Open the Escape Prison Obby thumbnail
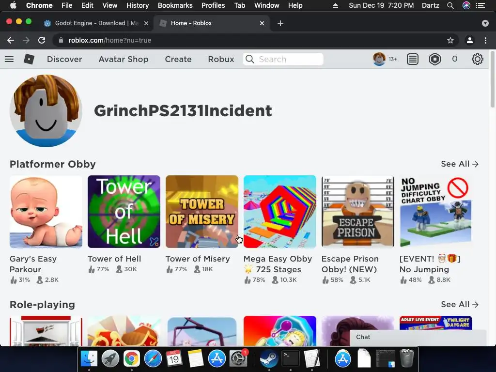The width and height of the screenshot is (496, 372). click(358, 212)
